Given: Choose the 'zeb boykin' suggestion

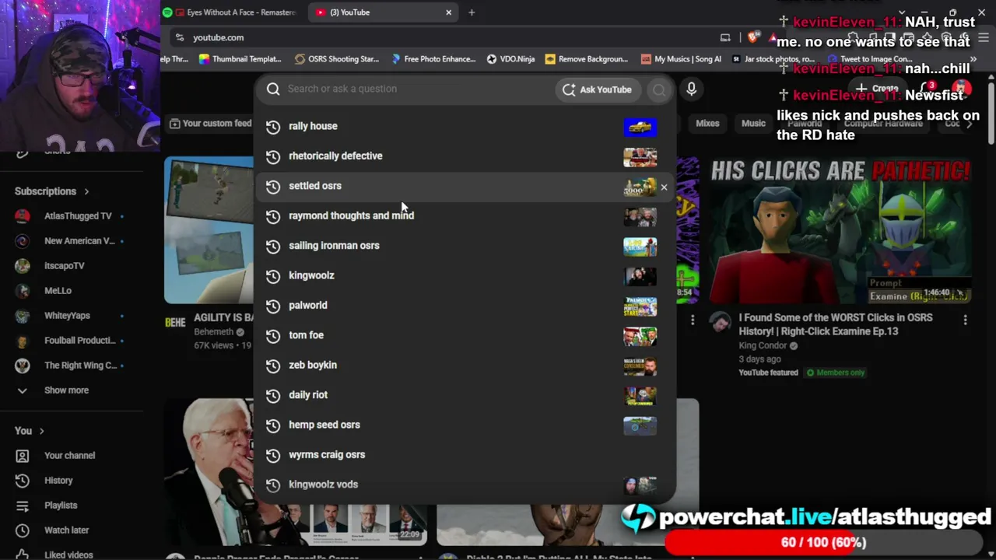Looking at the screenshot, I should 465,366.
